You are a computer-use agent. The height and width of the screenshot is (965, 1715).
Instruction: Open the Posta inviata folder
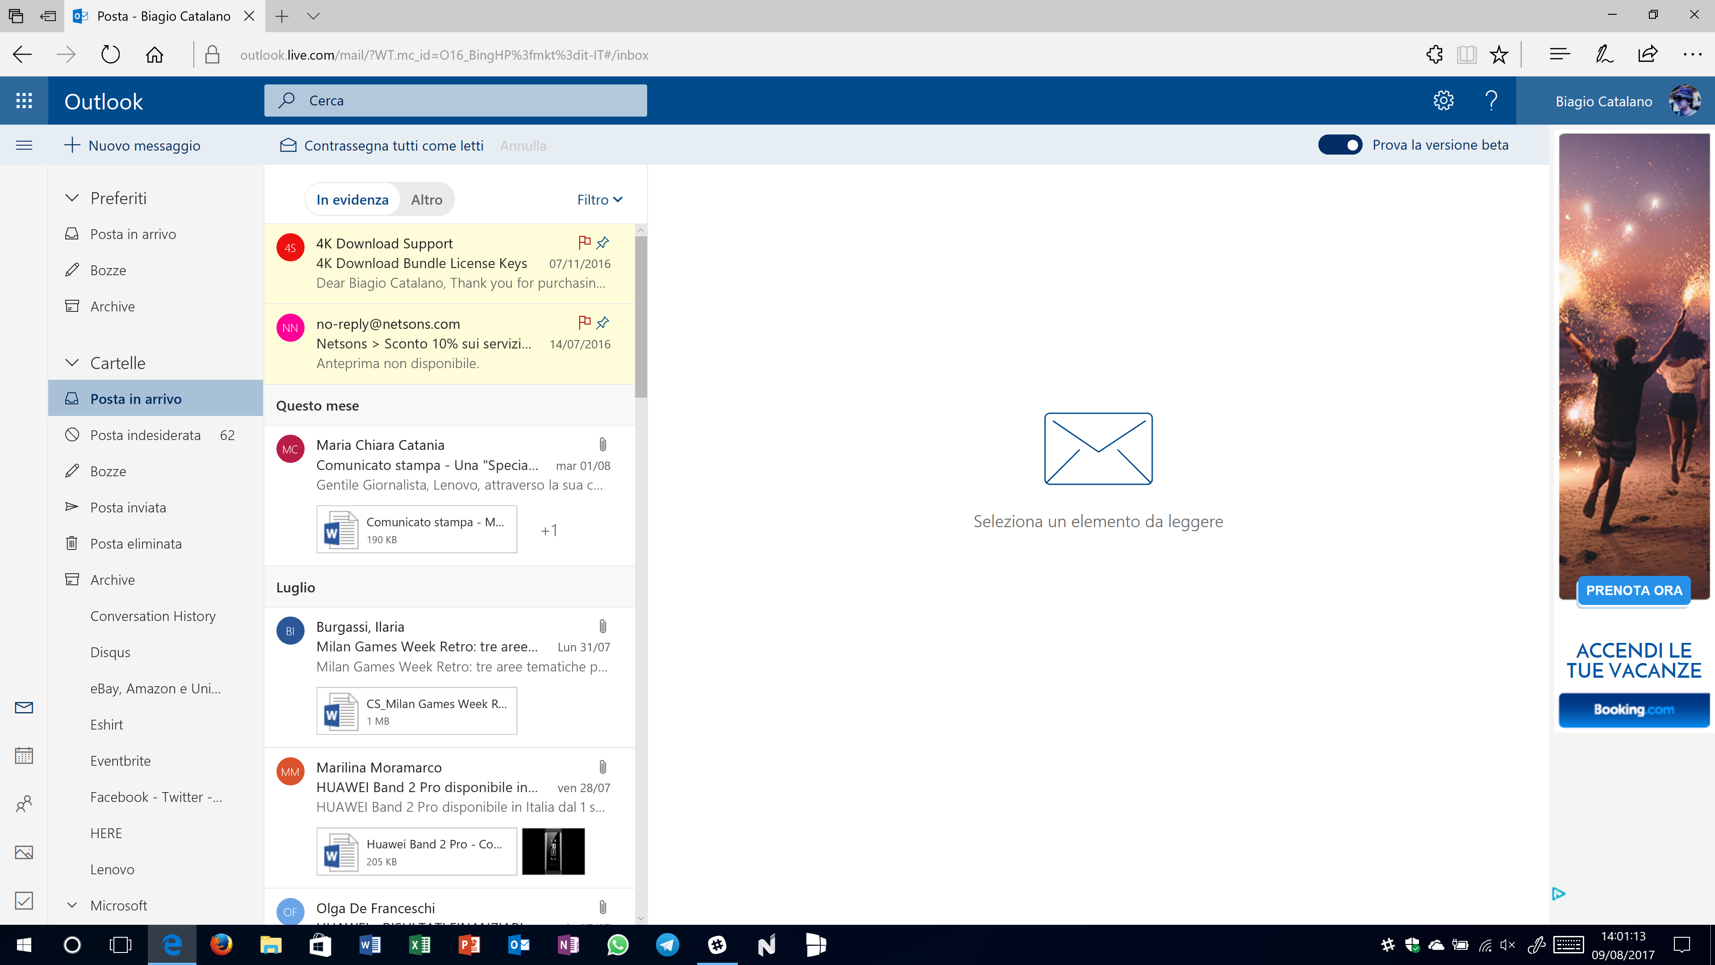(x=156, y=508)
